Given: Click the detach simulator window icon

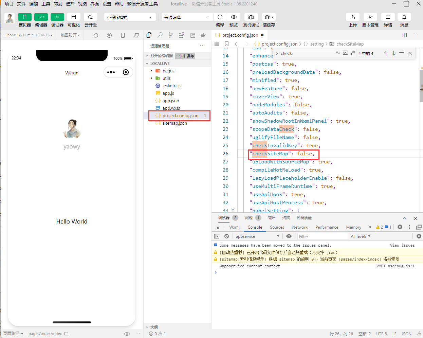Looking at the screenshot, I should coord(136,35).
